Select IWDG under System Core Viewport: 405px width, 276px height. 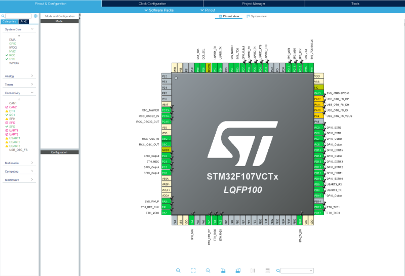13,47
